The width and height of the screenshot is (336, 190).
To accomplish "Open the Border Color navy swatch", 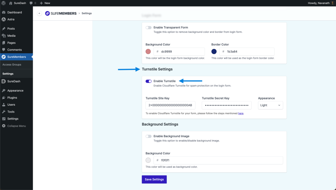I will pos(214,52).
